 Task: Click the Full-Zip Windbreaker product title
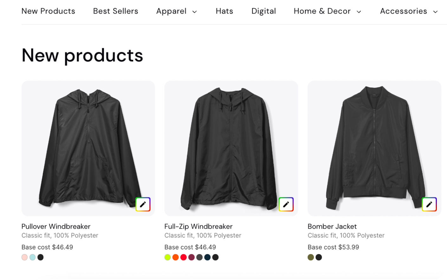click(x=198, y=226)
